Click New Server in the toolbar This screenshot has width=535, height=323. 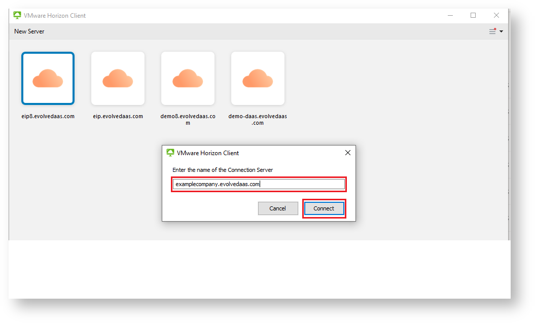[29, 31]
